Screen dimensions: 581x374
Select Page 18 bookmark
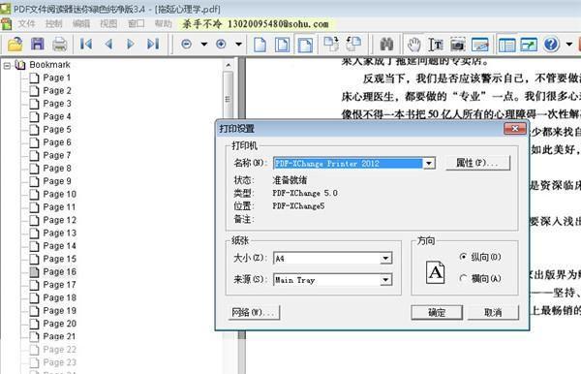click(x=59, y=297)
